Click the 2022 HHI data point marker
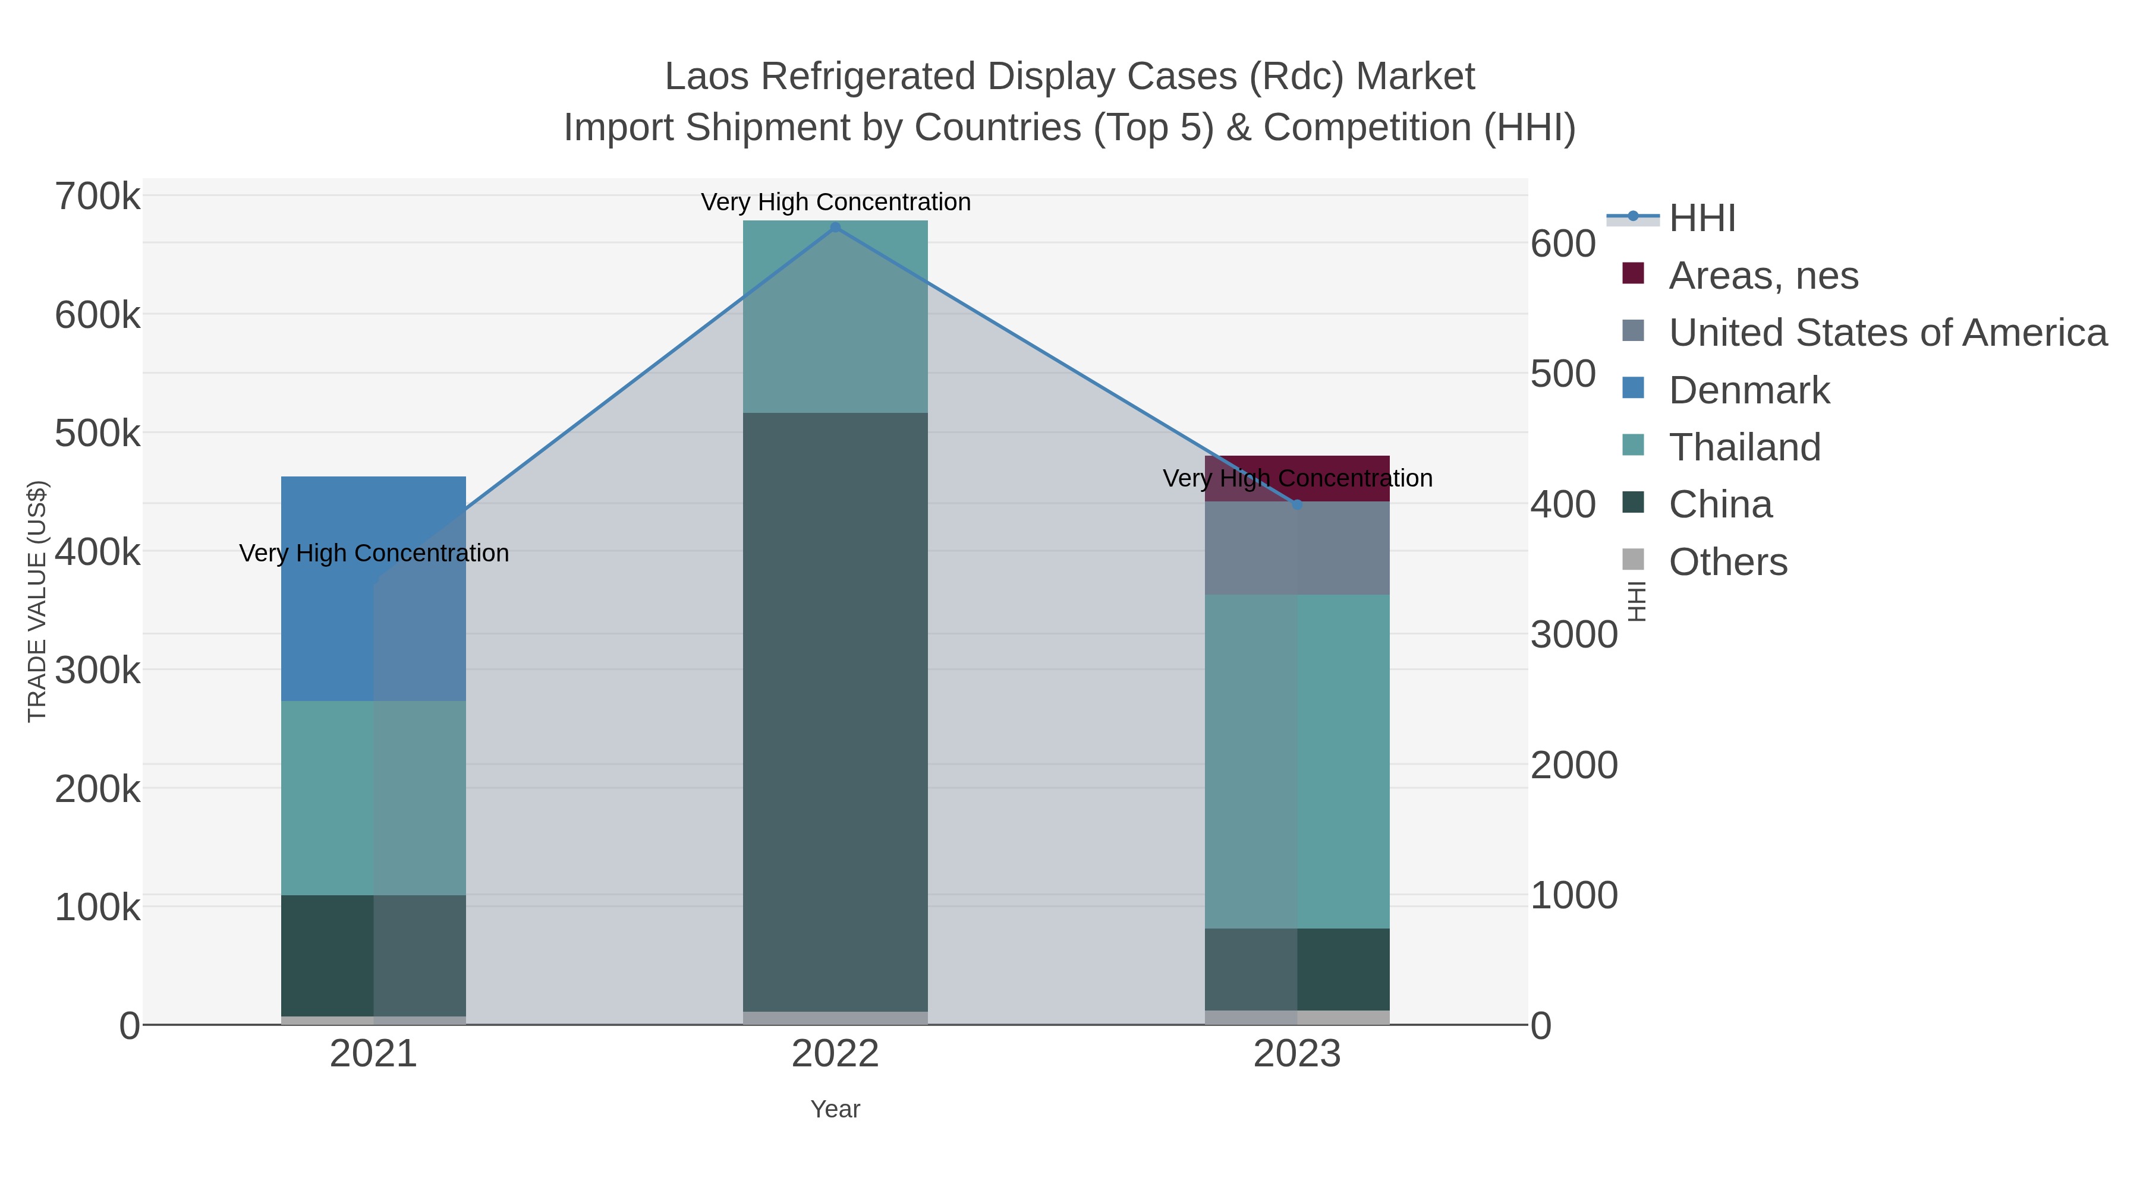Viewport: 2140px width, 1203px height. pyautogui.click(x=836, y=228)
